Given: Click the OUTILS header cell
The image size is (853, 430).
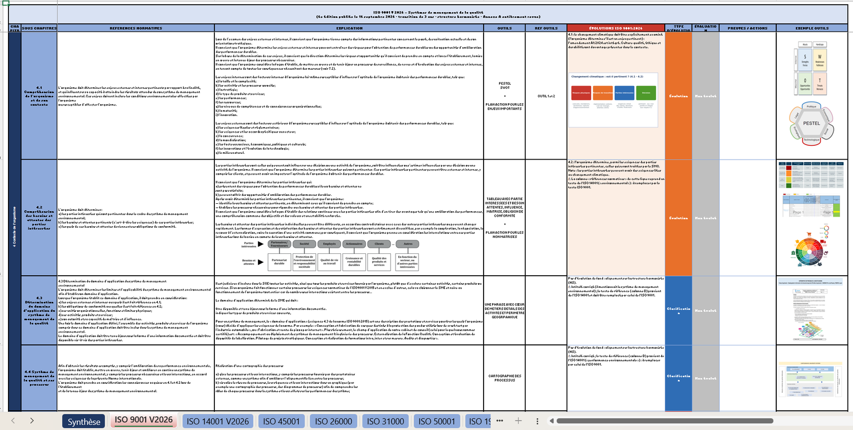Looking at the screenshot, I should [504, 28].
